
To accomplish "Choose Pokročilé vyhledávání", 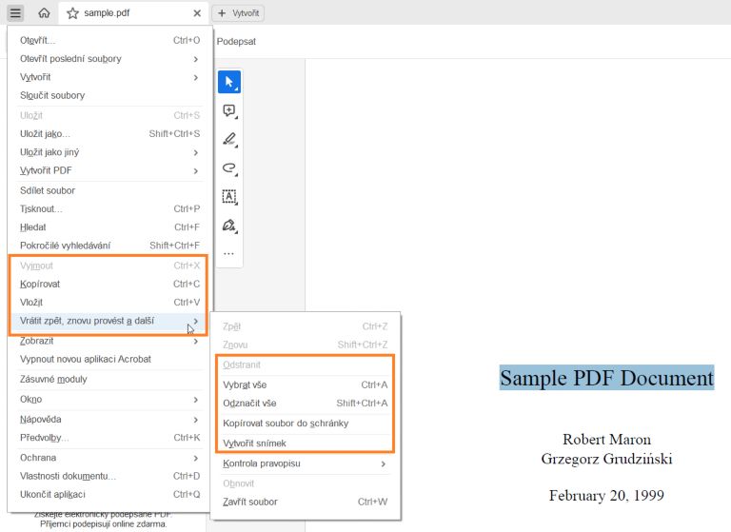I will (110, 246).
